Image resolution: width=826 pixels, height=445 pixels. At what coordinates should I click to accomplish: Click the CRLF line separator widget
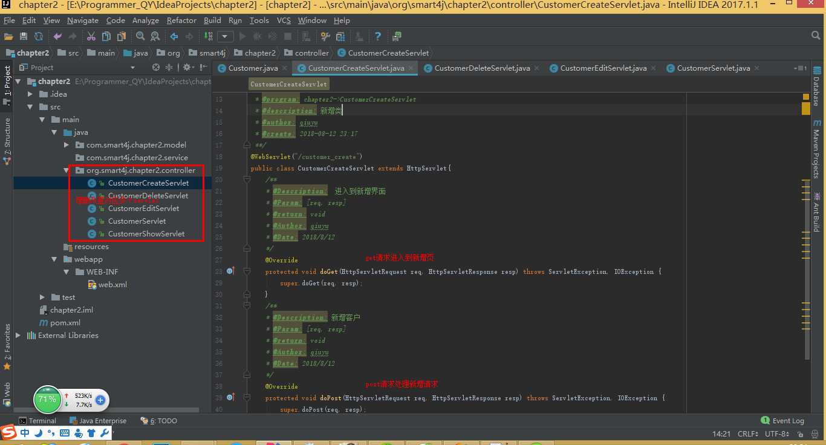coord(749,434)
